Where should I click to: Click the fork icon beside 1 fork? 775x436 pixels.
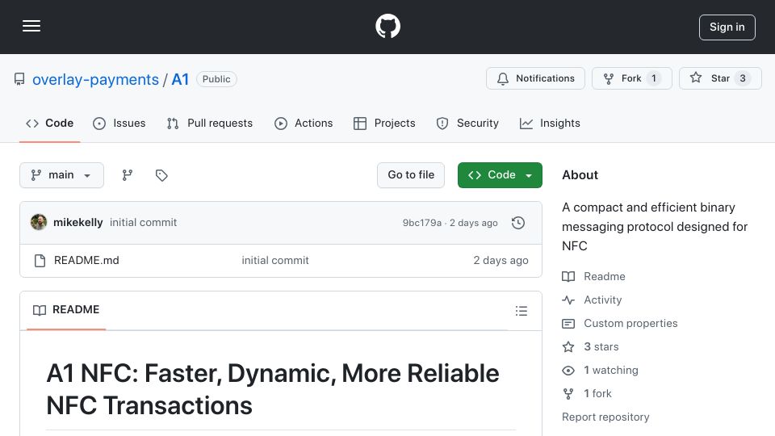(x=568, y=394)
